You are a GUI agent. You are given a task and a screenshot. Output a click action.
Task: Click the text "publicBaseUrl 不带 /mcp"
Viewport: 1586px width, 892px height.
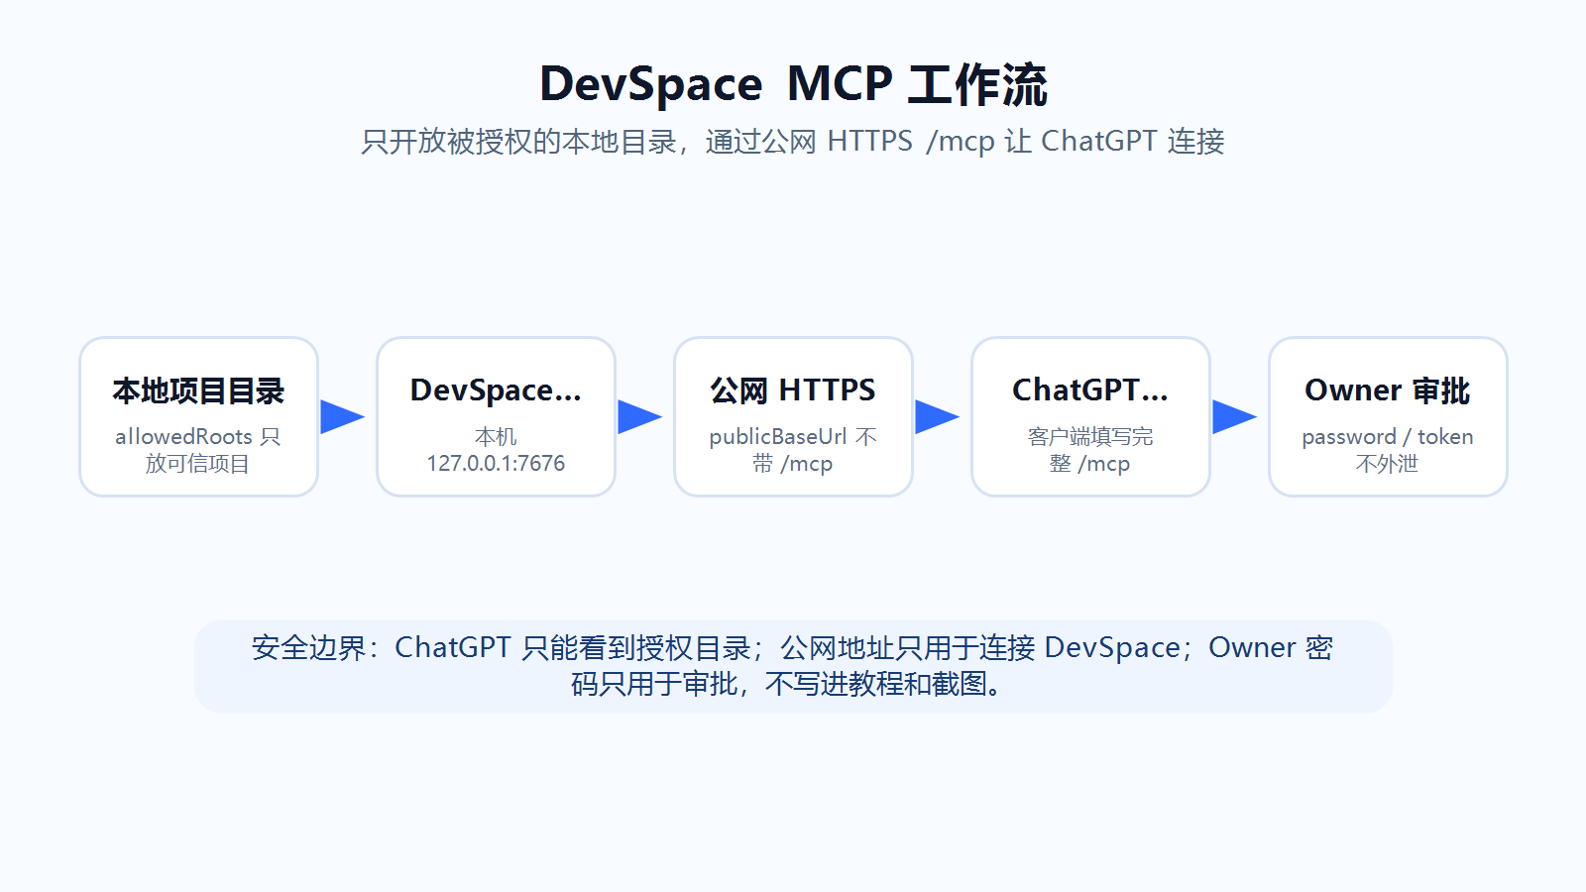pos(793,450)
